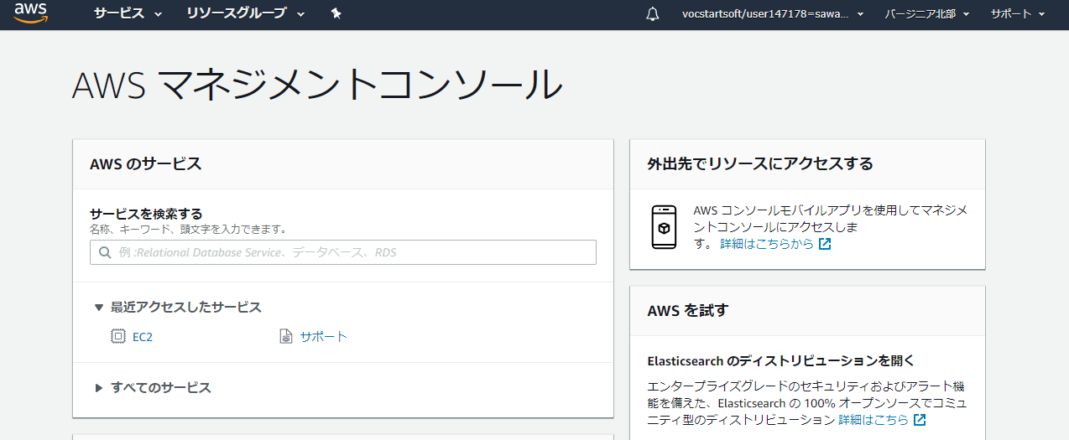Open the pin shortcuts icon in navbar
The height and width of the screenshot is (440, 1069).
(x=336, y=13)
